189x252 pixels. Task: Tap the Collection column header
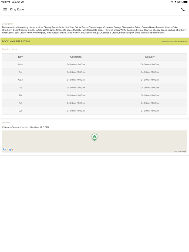76,57
